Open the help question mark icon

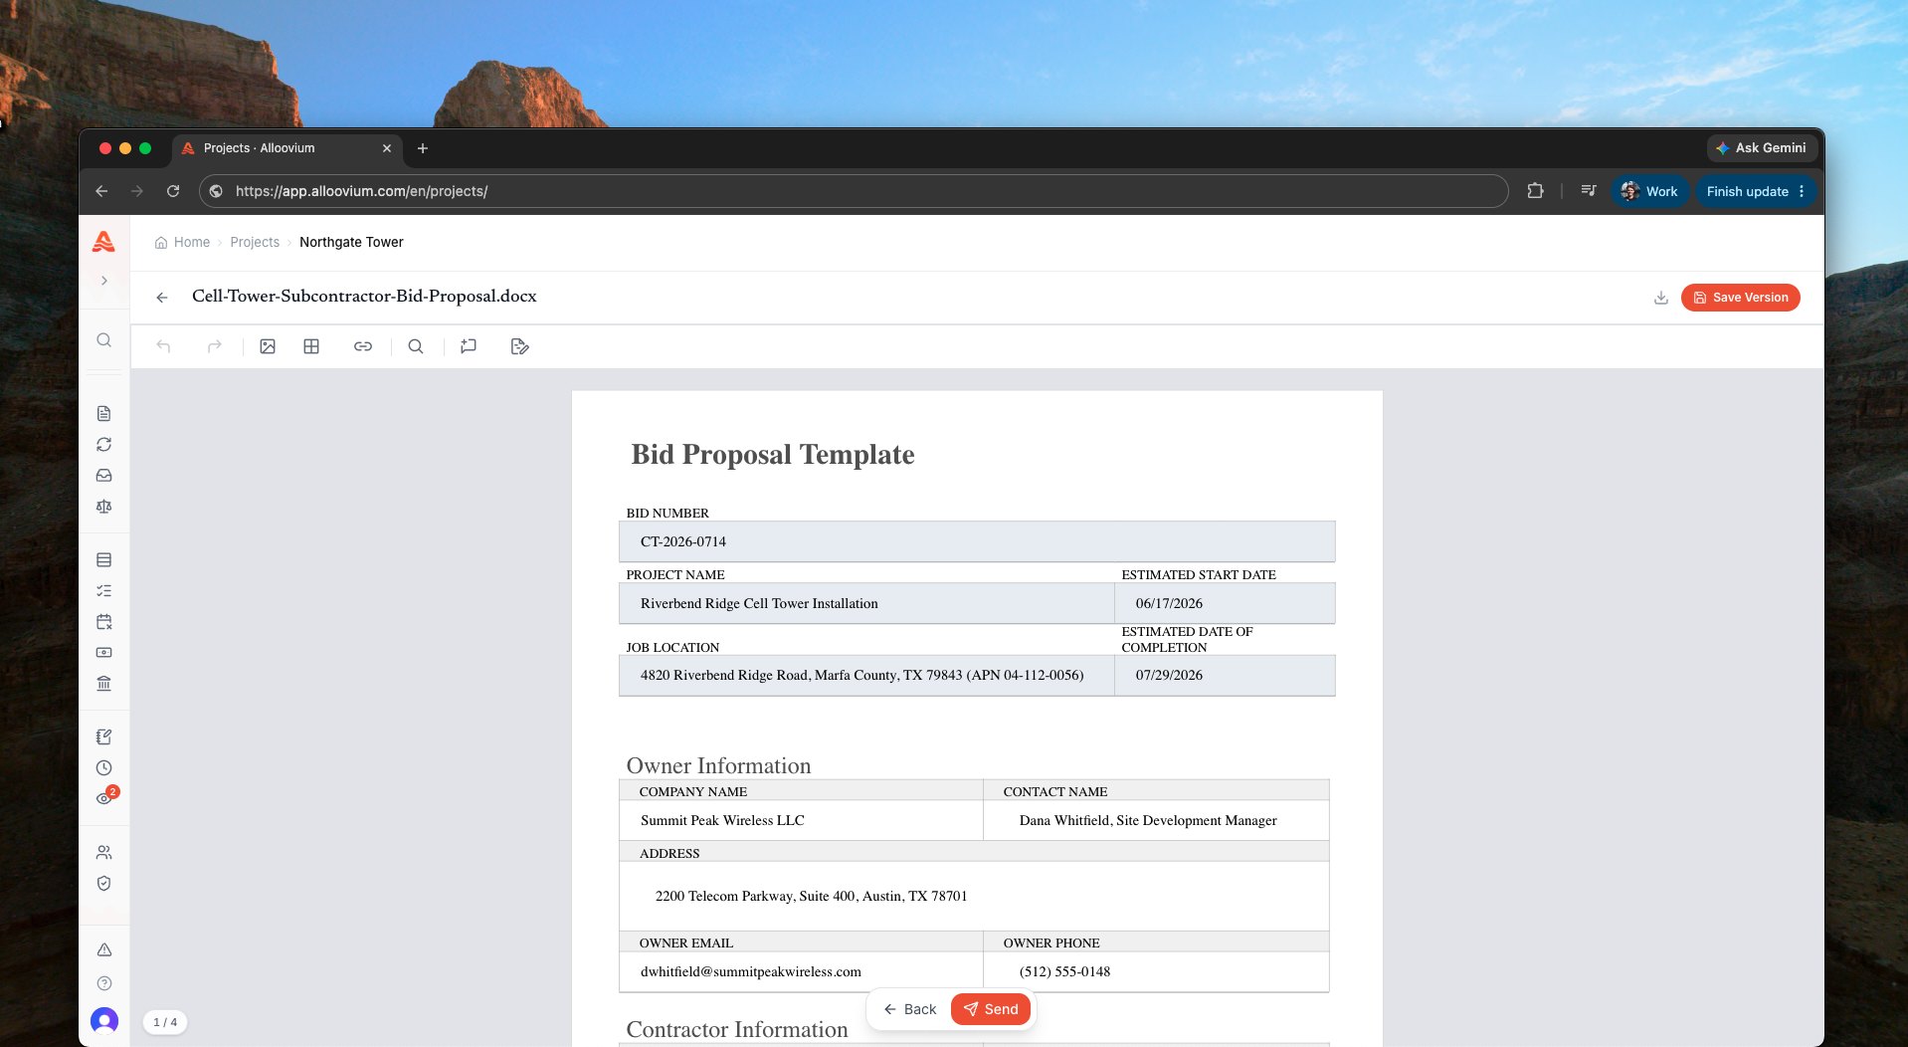103,982
